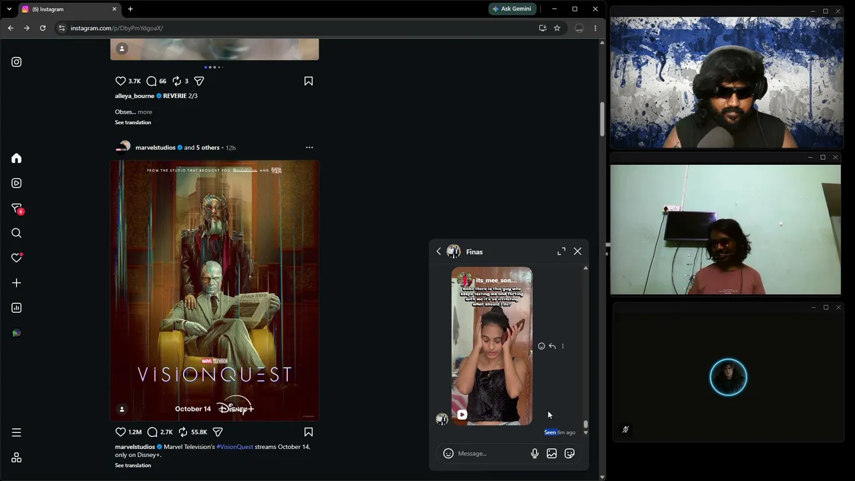Reload the Instagram page
The width and height of the screenshot is (855, 481).
point(43,28)
